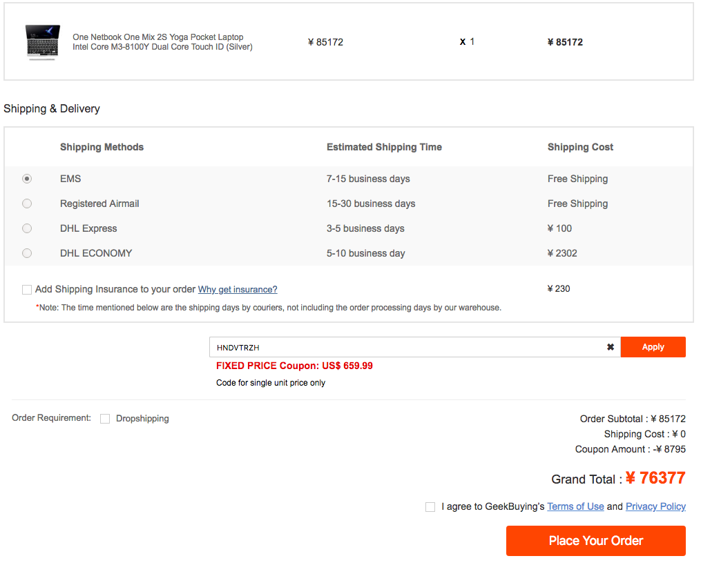Click the DHL Express ¥ 100 cost
Image resolution: width=701 pixels, height=565 pixels.
[x=559, y=228]
